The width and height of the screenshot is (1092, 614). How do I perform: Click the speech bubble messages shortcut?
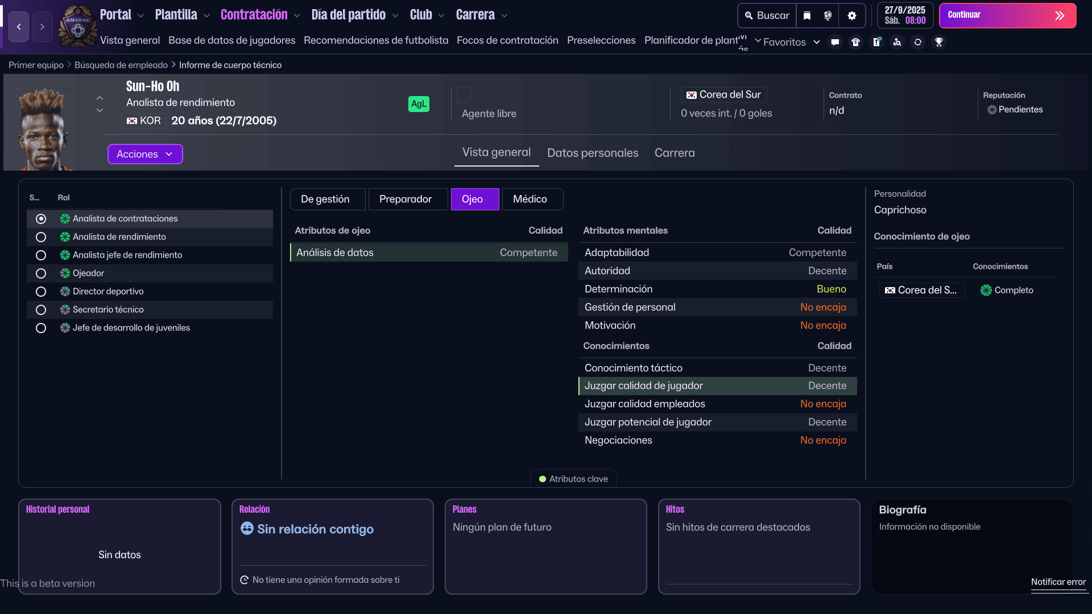click(835, 42)
